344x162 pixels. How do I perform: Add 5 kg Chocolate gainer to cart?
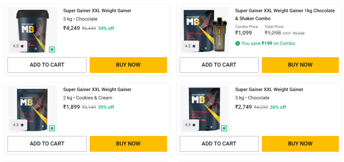click(47, 65)
